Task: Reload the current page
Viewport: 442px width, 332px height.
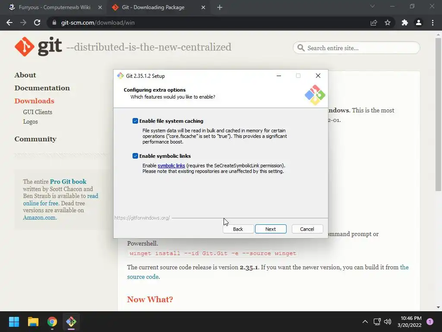Action: (x=37, y=22)
